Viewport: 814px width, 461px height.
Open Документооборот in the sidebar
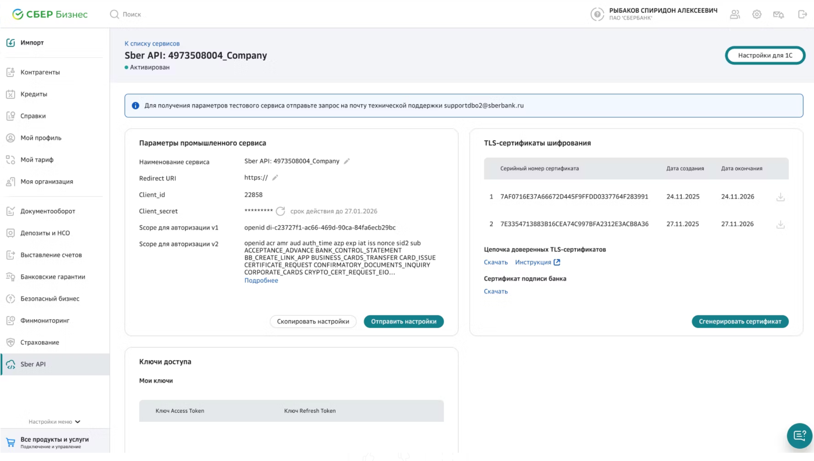tap(48, 211)
